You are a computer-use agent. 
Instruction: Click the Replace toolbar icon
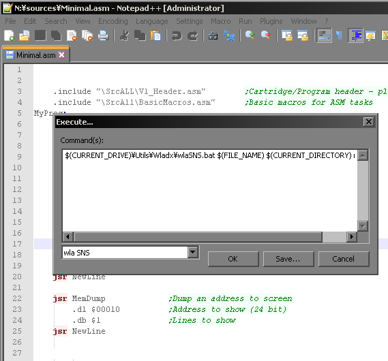229,35
